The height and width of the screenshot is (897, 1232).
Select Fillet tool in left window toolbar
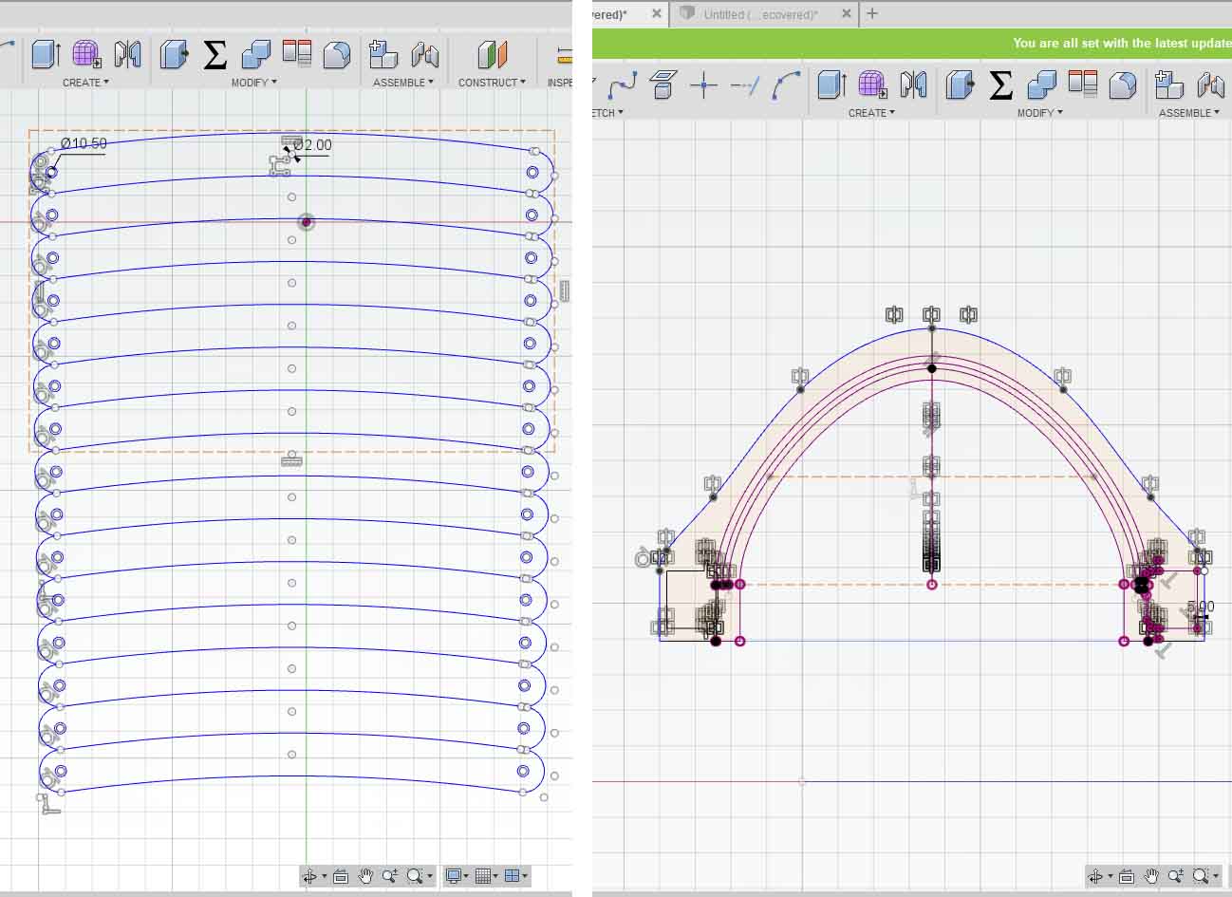click(x=337, y=54)
